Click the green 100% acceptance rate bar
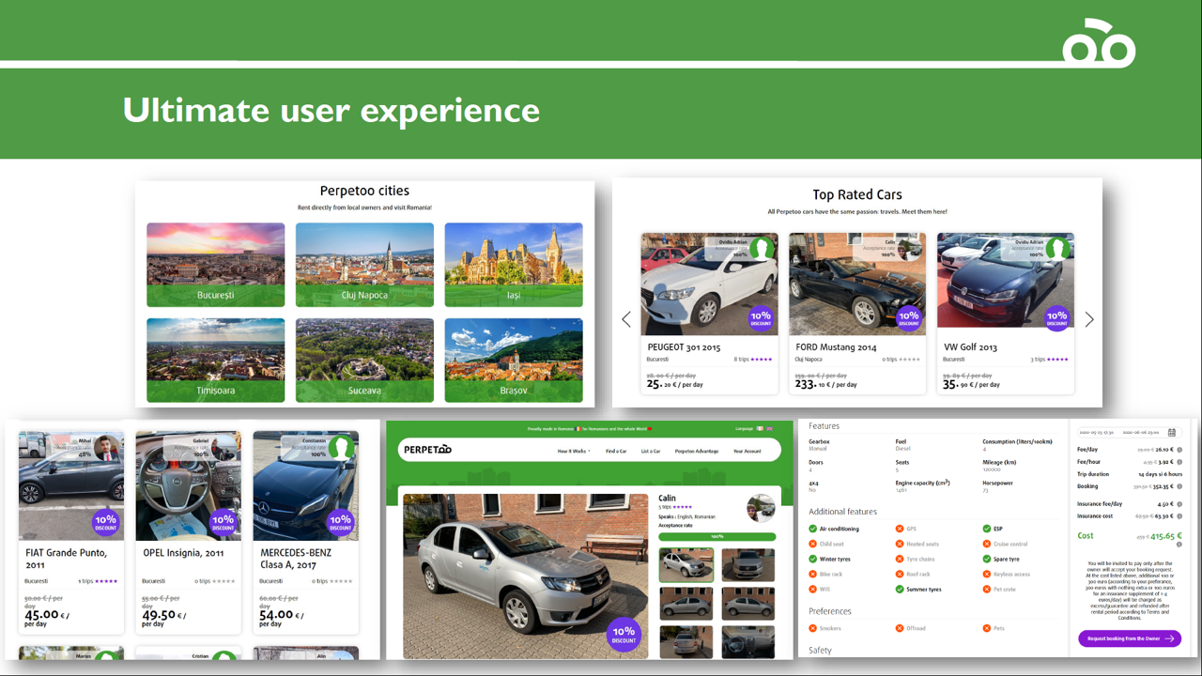The height and width of the screenshot is (676, 1202). tap(717, 537)
